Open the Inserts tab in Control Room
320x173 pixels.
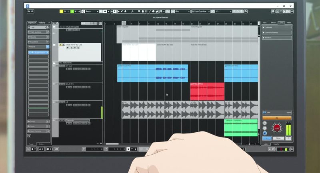coord(276,144)
